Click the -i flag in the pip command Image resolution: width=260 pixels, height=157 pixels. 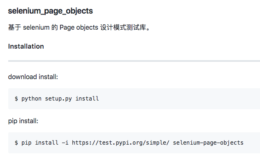tap(65, 143)
